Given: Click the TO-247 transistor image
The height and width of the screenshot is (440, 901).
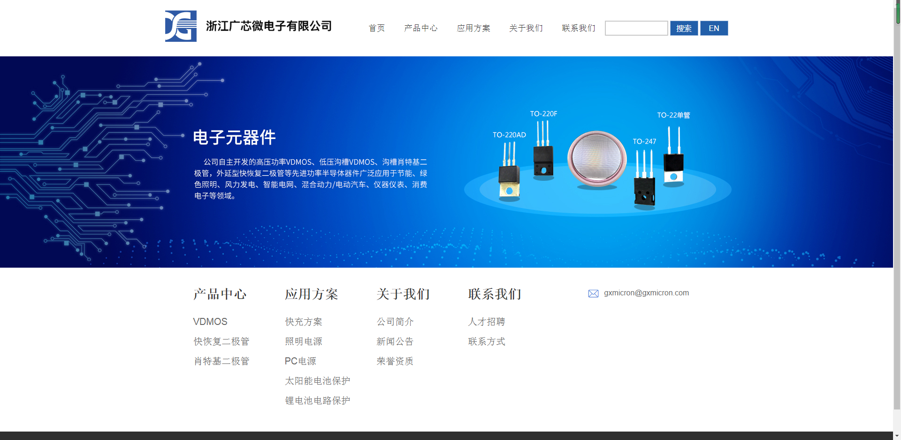Looking at the screenshot, I should [644, 181].
